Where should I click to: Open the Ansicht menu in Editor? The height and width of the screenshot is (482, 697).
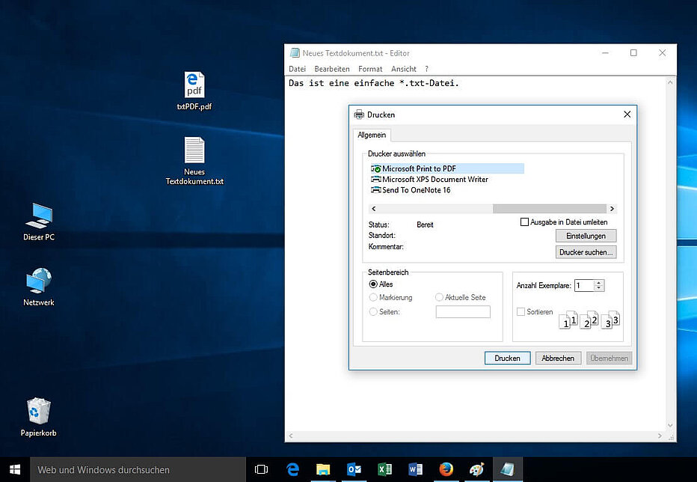click(404, 69)
